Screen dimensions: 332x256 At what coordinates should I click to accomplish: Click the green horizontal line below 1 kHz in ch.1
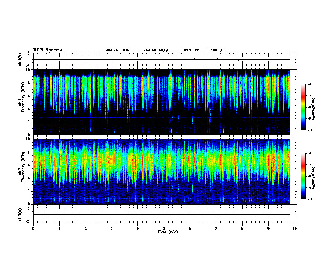click(161, 131)
